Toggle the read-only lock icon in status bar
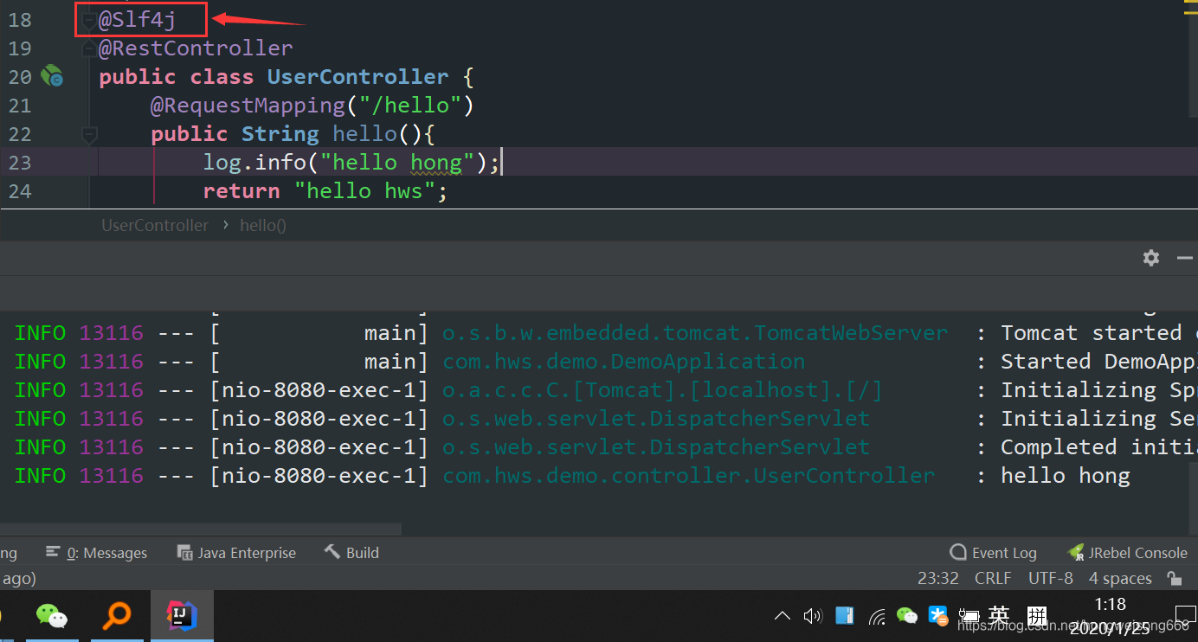 click(x=1175, y=578)
